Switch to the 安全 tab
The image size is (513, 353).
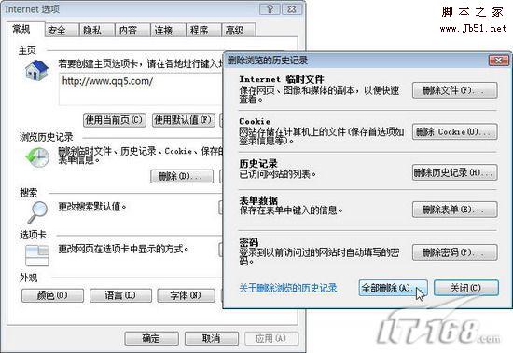pos(62,31)
